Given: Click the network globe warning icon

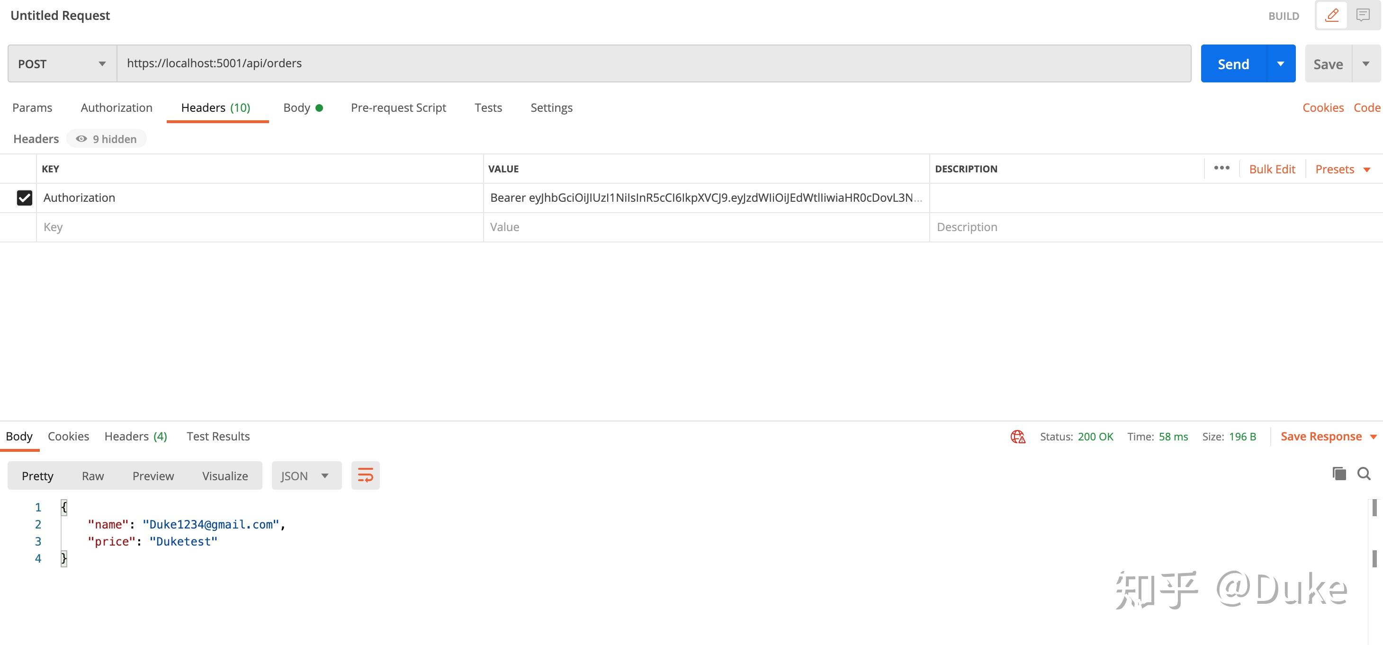Looking at the screenshot, I should (x=1017, y=437).
